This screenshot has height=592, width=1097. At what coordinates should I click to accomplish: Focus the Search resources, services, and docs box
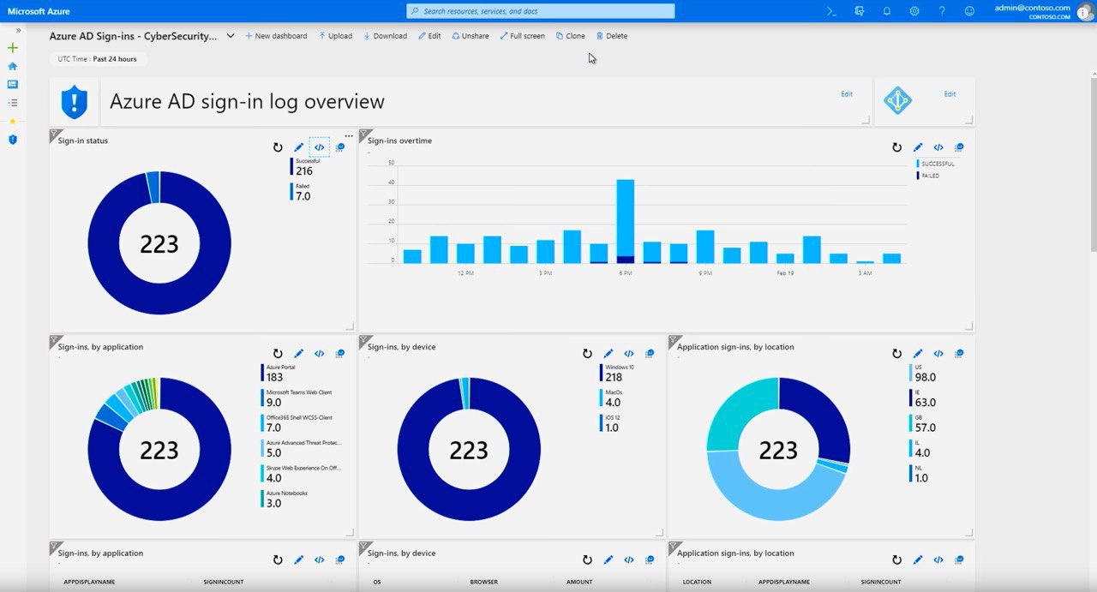click(x=541, y=11)
